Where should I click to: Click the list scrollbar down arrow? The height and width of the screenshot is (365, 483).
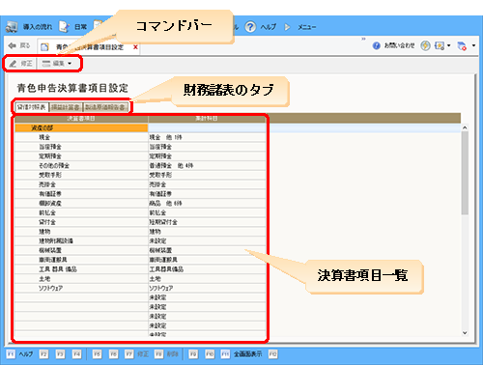[465, 333]
